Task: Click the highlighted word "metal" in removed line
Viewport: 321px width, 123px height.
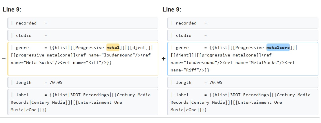Action: (113, 48)
